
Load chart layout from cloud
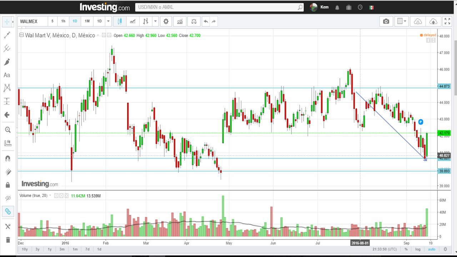[418, 21]
